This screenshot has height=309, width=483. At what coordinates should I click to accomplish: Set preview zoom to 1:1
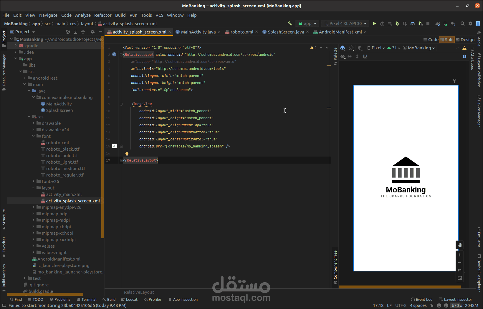click(460, 270)
